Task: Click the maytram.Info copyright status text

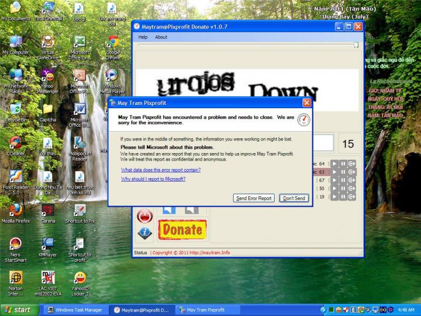Action: (191, 253)
